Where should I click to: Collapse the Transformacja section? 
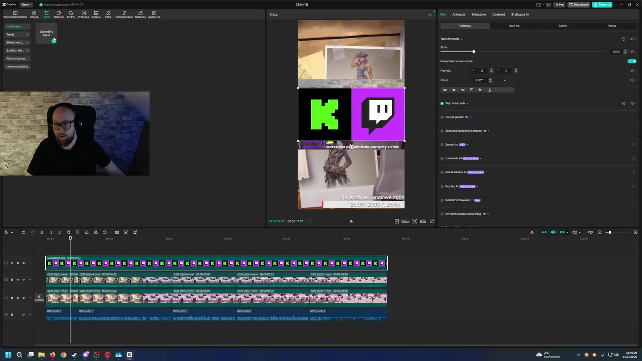coord(461,39)
